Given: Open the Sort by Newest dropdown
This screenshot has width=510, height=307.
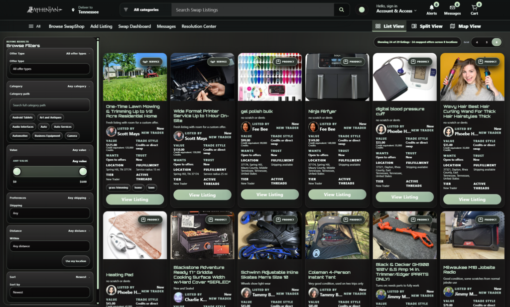Looking at the screenshot, I should click(x=49, y=293).
